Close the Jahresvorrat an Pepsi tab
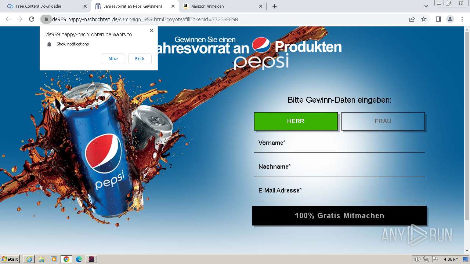 (x=173, y=6)
